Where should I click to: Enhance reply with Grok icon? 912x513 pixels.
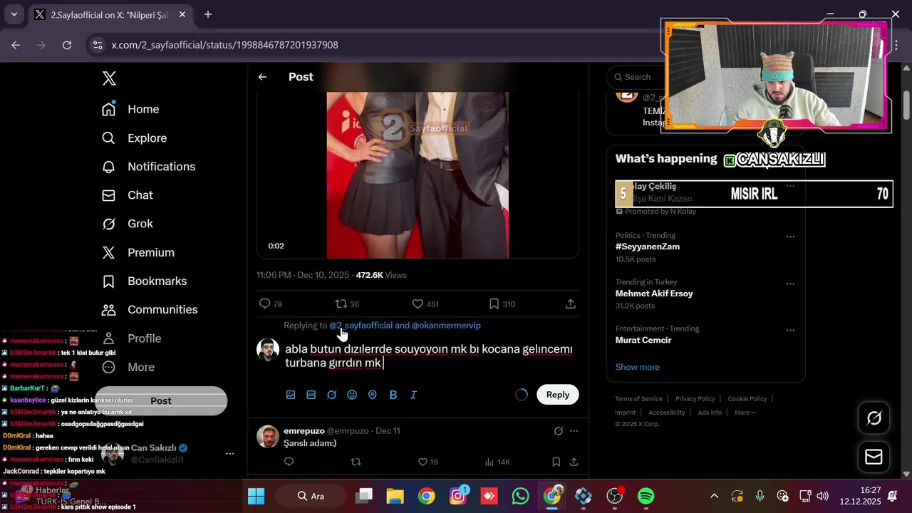(x=331, y=395)
